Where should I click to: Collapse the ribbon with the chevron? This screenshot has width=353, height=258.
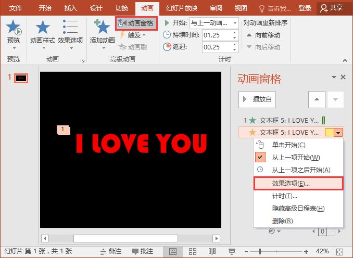tap(345, 60)
